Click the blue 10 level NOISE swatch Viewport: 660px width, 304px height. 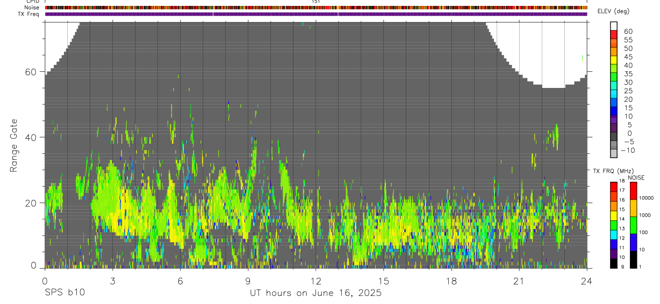[x=633, y=242]
